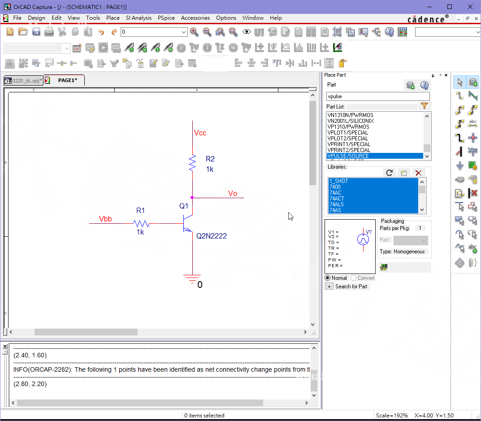The width and height of the screenshot is (481, 421).
Task: Click the current marker probe
Action: click(x=156, y=48)
